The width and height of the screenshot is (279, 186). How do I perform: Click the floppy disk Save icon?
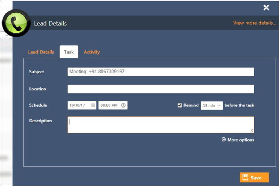(x=245, y=177)
